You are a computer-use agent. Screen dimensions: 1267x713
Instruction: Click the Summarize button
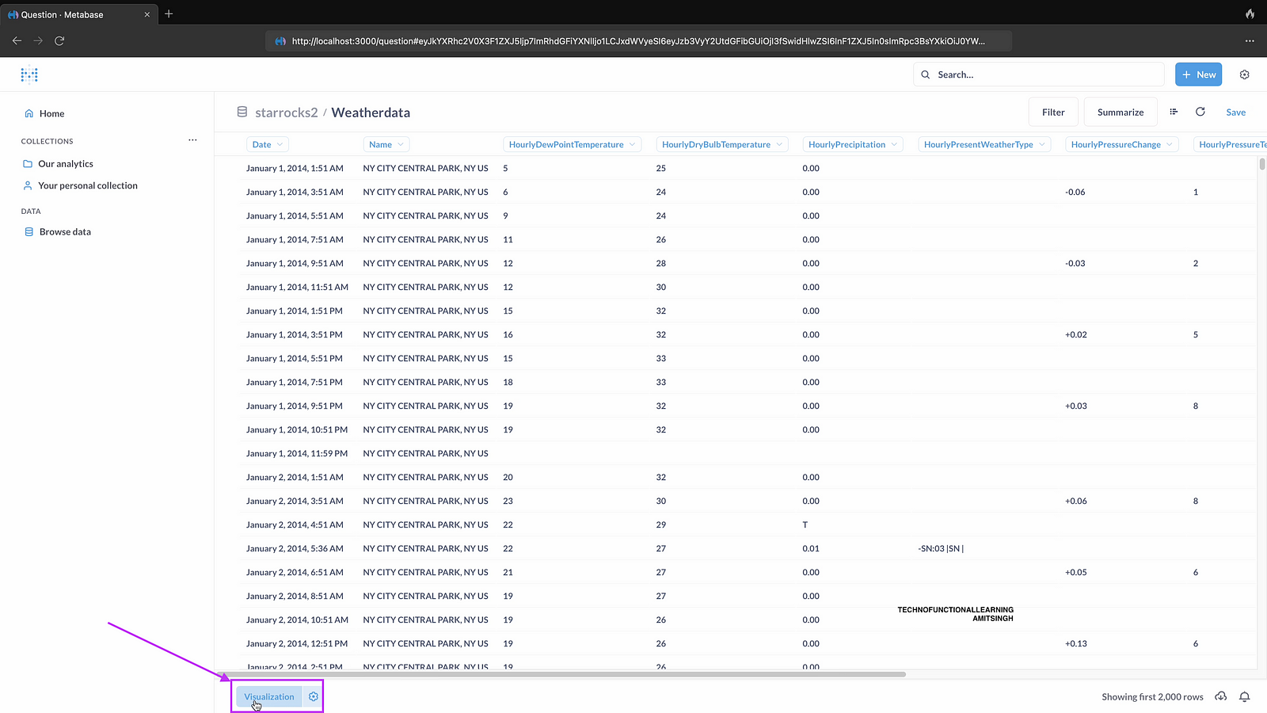pos(1120,112)
